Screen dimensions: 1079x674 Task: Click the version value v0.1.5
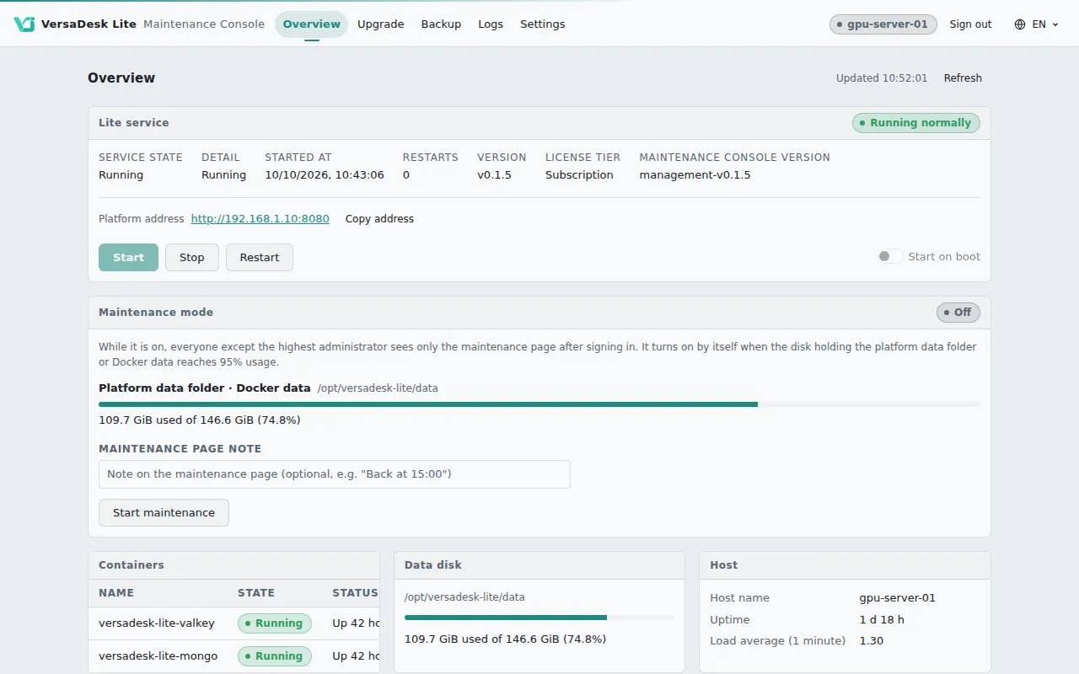tap(494, 175)
